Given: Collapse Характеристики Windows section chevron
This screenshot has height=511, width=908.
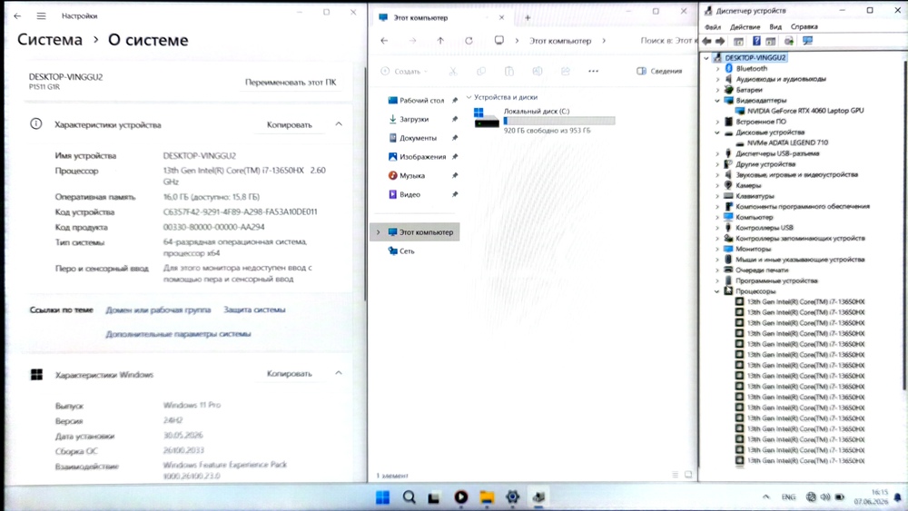Looking at the screenshot, I should [x=339, y=373].
